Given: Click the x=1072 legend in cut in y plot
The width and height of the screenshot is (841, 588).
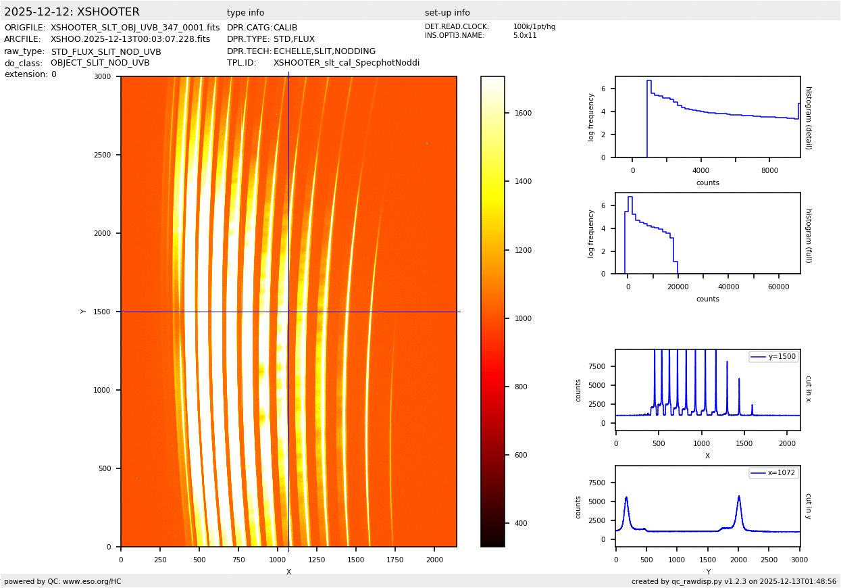Looking at the screenshot, I should (x=773, y=473).
